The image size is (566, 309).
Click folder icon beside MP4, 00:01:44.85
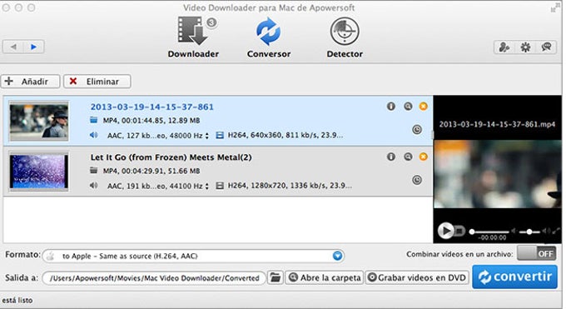point(93,120)
